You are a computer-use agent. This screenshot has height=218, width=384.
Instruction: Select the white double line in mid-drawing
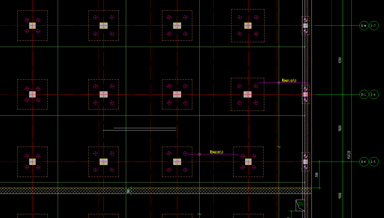tap(140, 129)
